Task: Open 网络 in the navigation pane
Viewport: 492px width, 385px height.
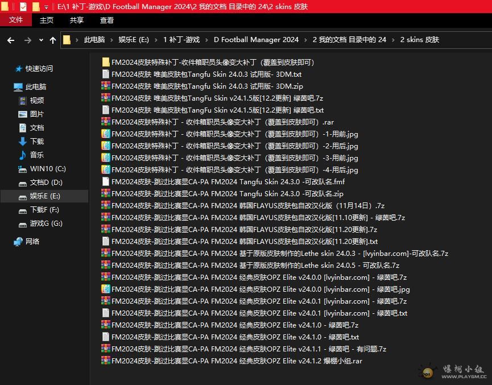Action: tap(32, 242)
